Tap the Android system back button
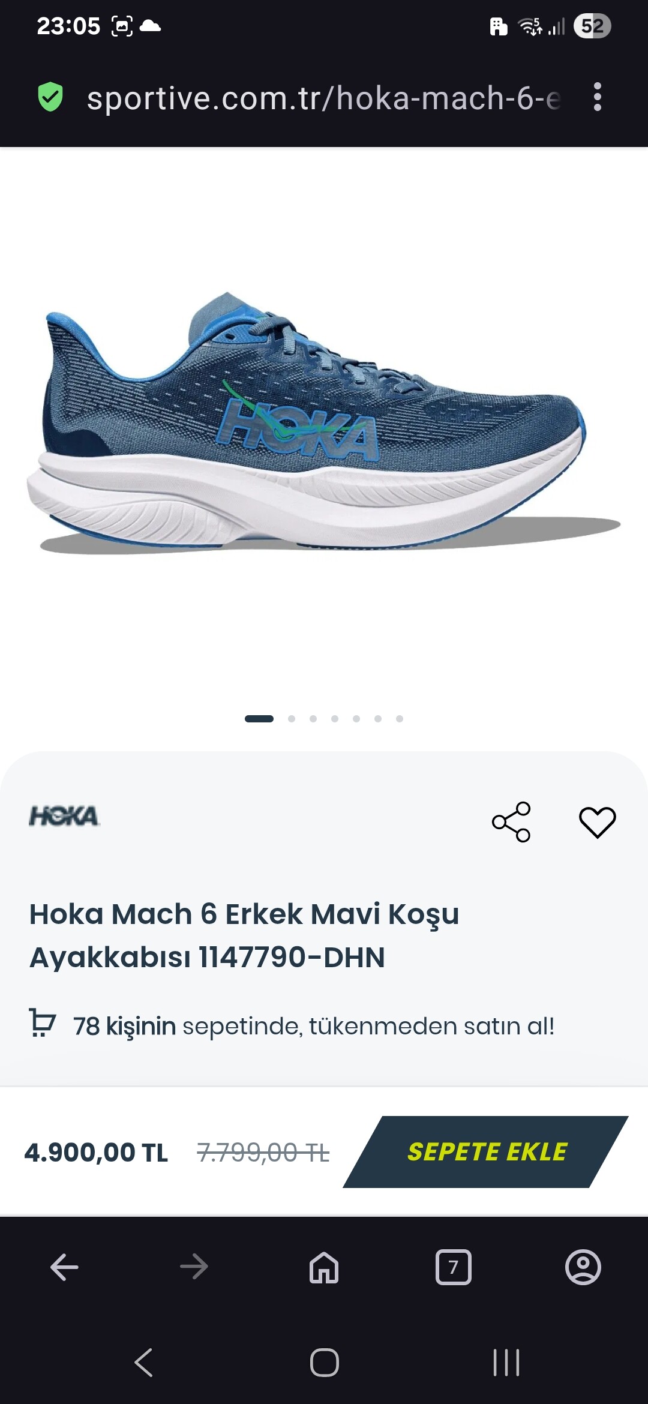The width and height of the screenshot is (648, 1404). 143,1362
